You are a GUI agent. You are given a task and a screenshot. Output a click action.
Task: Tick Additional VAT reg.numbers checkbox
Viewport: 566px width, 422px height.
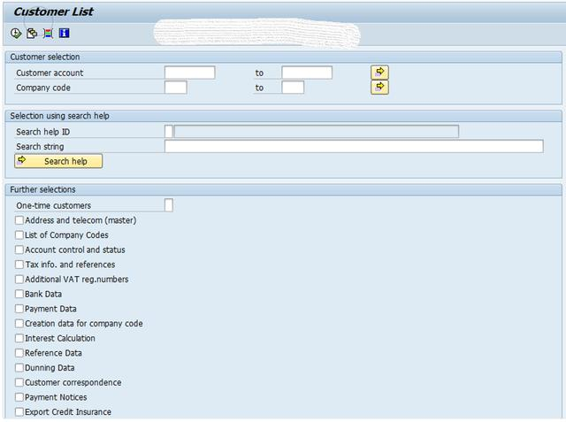pyautogui.click(x=19, y=279)
